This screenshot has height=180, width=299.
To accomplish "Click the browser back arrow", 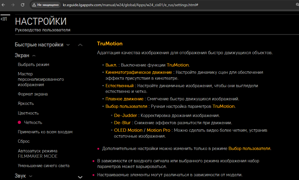I will coord(3,5).
